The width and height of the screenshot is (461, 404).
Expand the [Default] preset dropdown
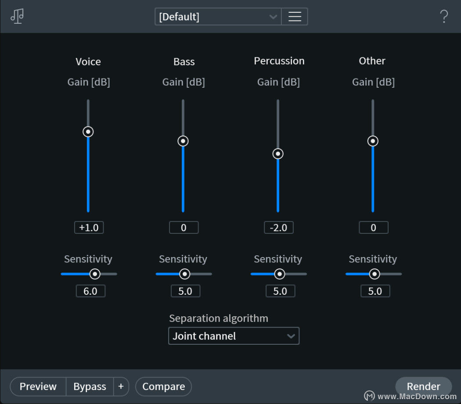click(x=218, y=17)
